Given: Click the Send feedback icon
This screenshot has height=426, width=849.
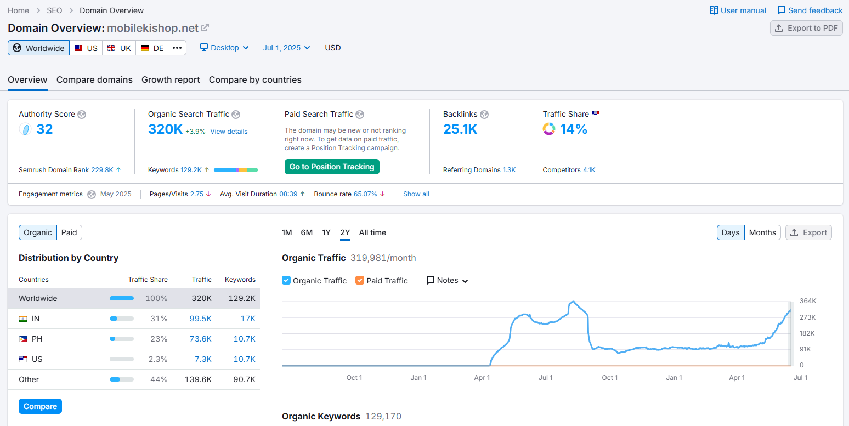Looking at the screenshot, I should click(x=781, y=10).
